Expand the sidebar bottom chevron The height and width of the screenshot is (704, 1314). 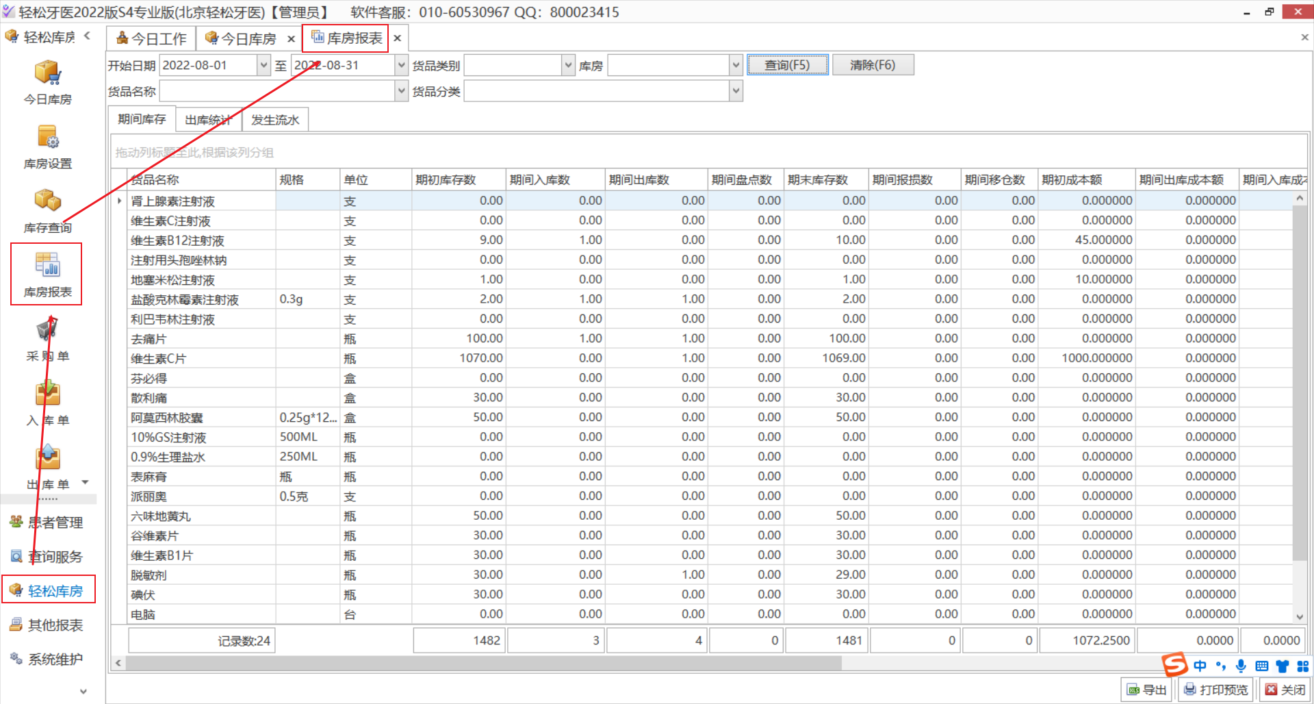83,691
